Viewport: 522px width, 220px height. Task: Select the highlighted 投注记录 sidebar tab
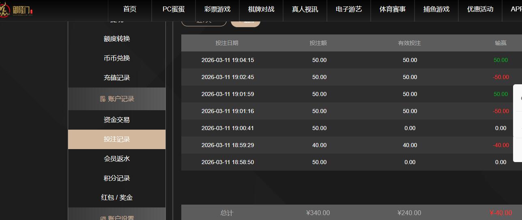pos(117,139)
